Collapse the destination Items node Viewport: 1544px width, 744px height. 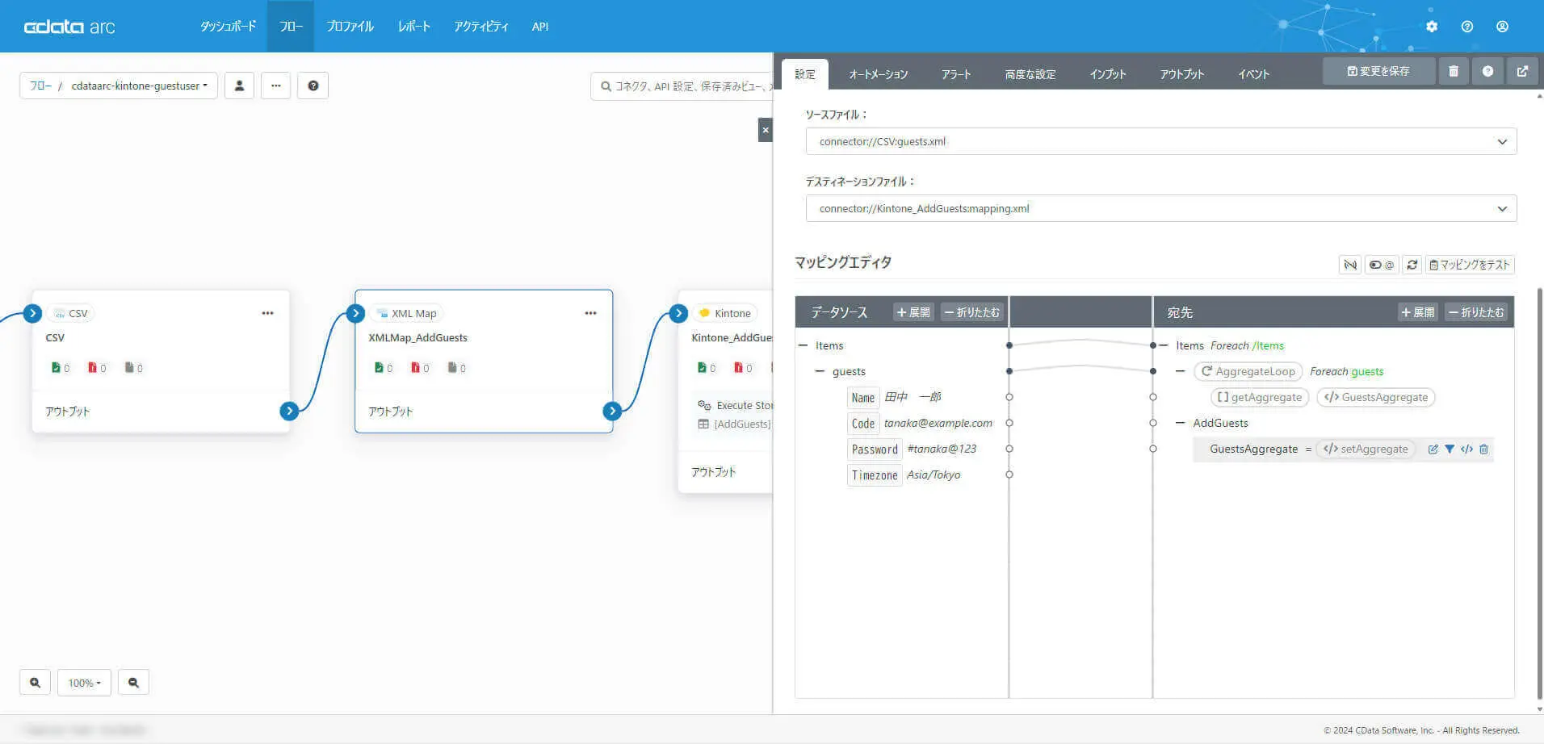click(x=1164, y=345)
